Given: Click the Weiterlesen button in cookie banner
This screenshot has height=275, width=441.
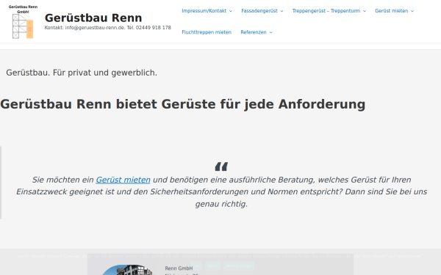Looking at the screenshot, I should coord(239,266).
